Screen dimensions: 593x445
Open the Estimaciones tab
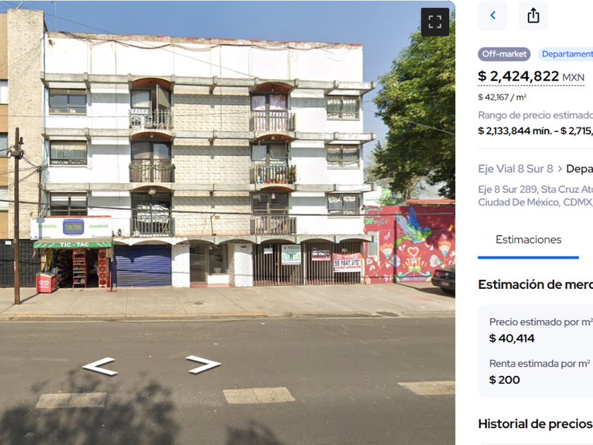528,239
